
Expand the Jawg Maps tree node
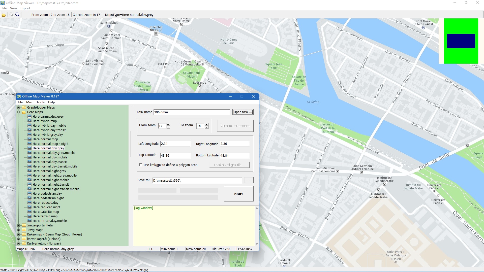18,230
